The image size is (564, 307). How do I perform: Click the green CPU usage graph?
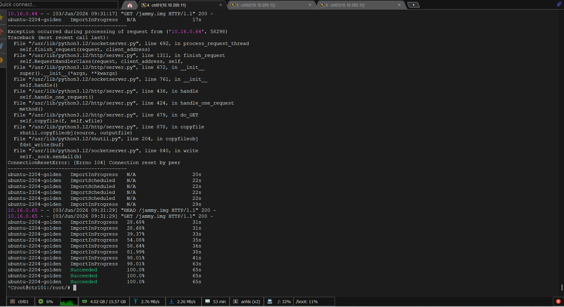tap(69, 302)
